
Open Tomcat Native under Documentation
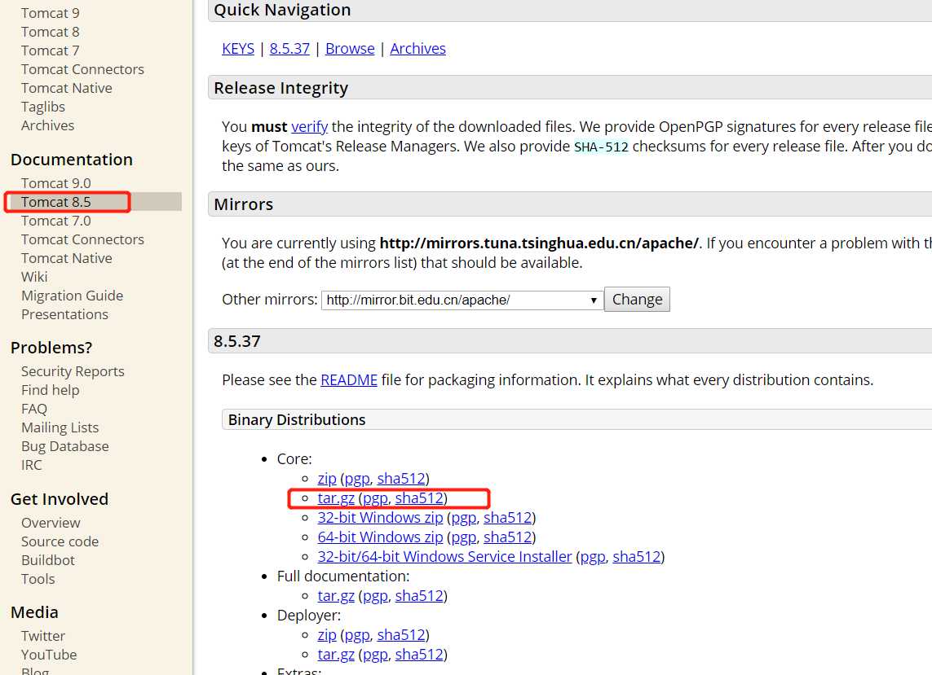[67, 258]
